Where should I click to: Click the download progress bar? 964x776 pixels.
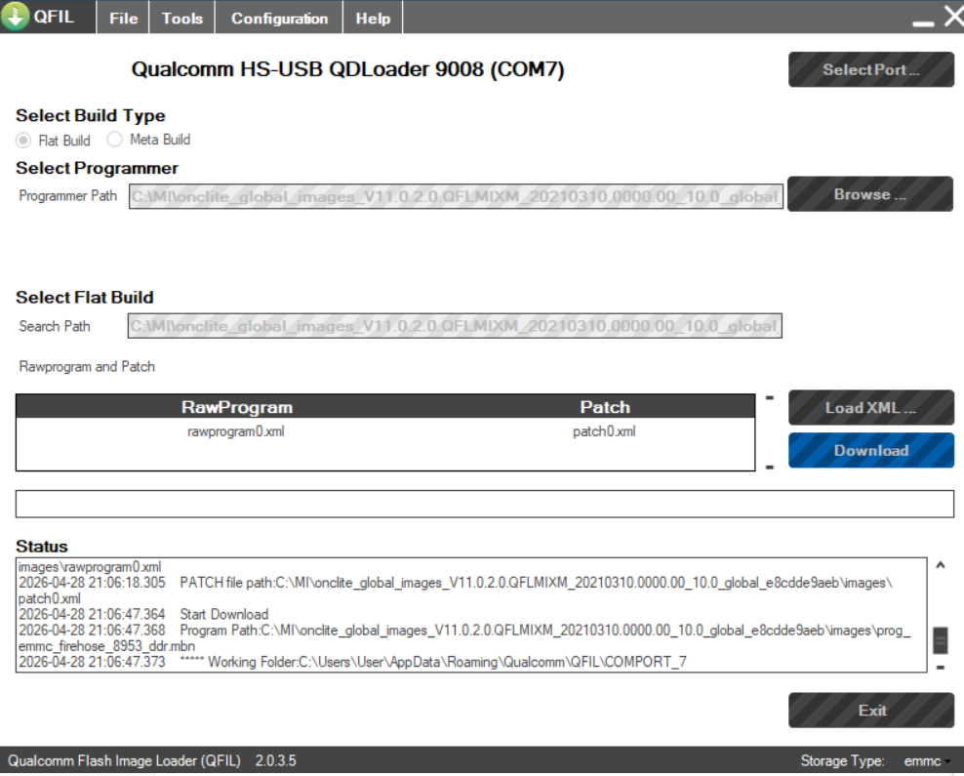pyautogui.click(x=485, y=504)
